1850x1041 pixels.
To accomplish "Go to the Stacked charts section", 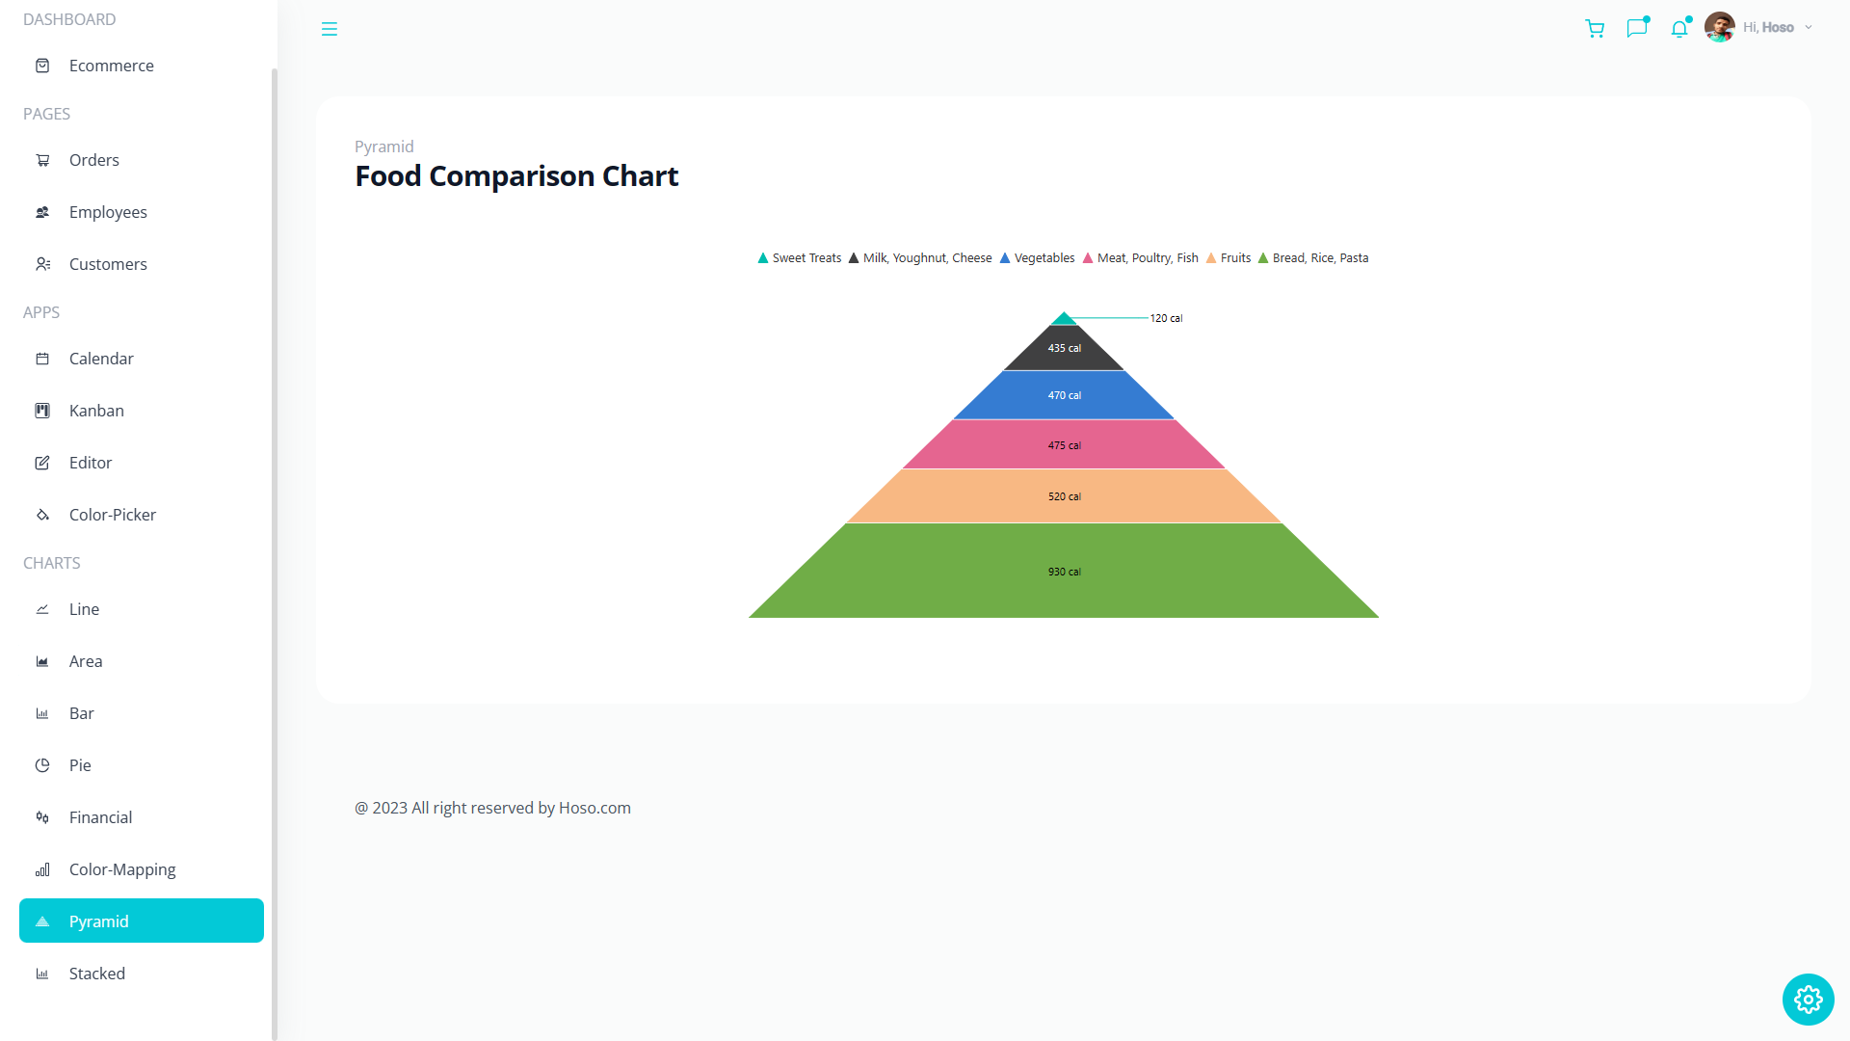I will (x=96, y=974).
